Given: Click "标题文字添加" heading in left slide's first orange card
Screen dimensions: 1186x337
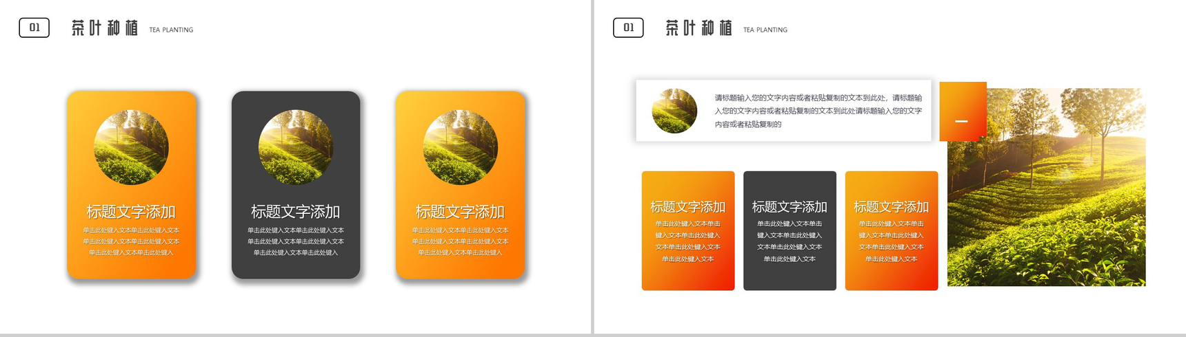Looking at the screenshot, I should coord(131,212).
